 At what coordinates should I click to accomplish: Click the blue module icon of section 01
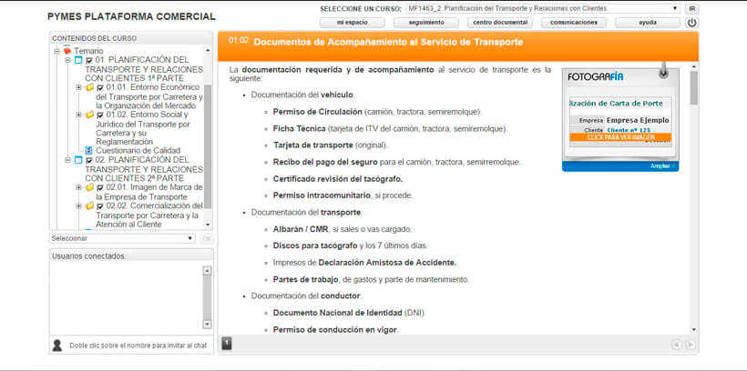tap(78, 60)
